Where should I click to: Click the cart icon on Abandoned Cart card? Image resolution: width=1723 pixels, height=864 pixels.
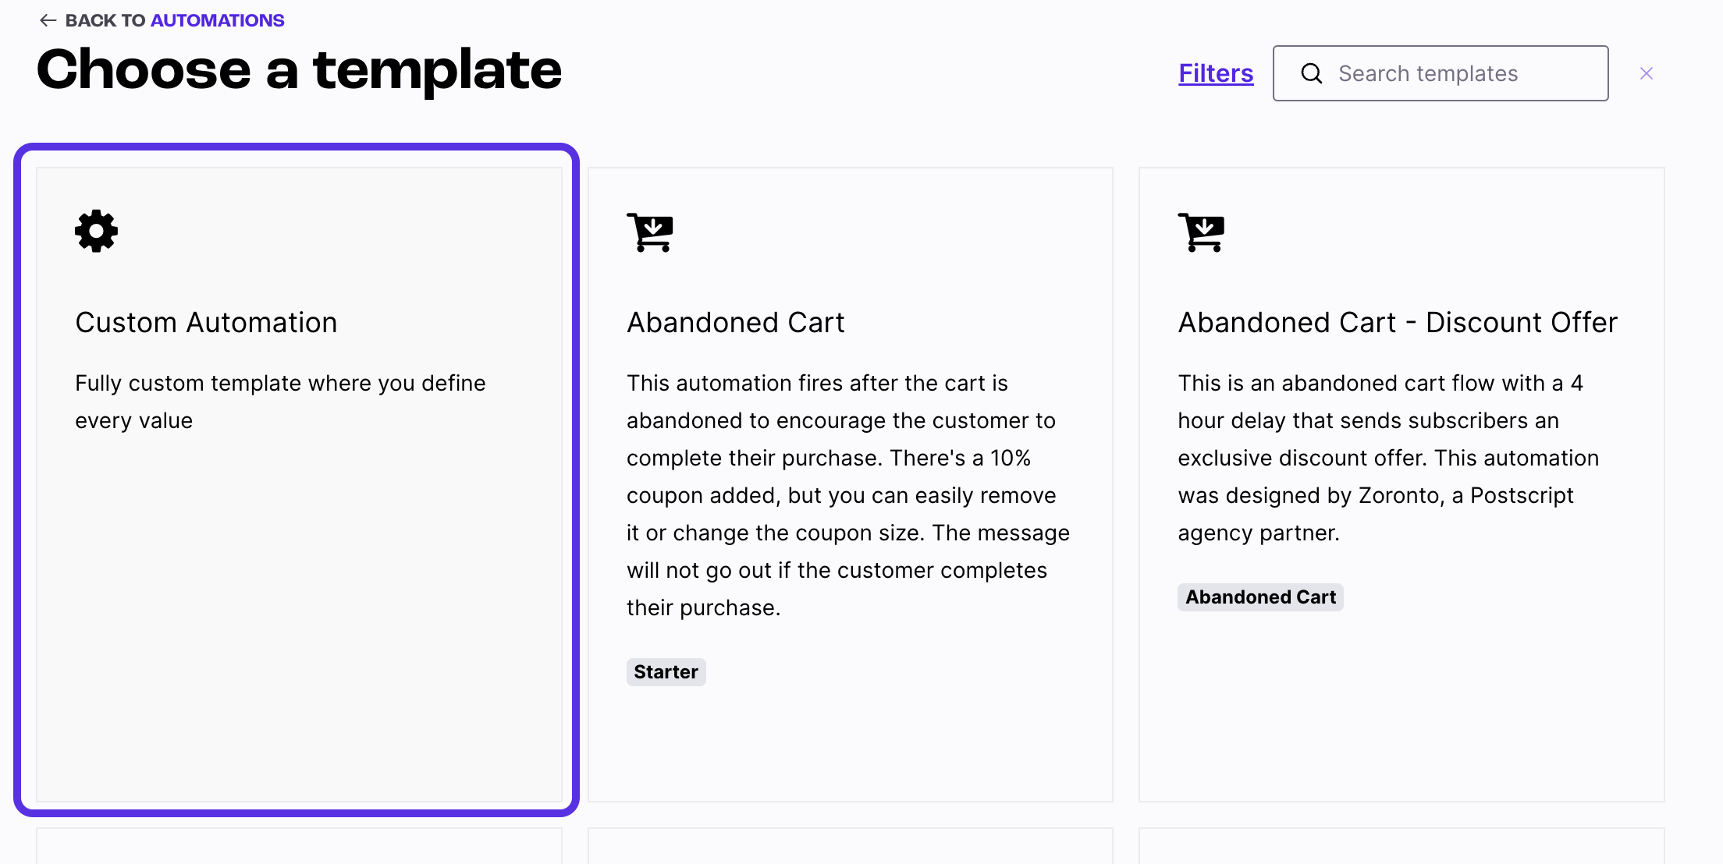click(x=650, y=232)
